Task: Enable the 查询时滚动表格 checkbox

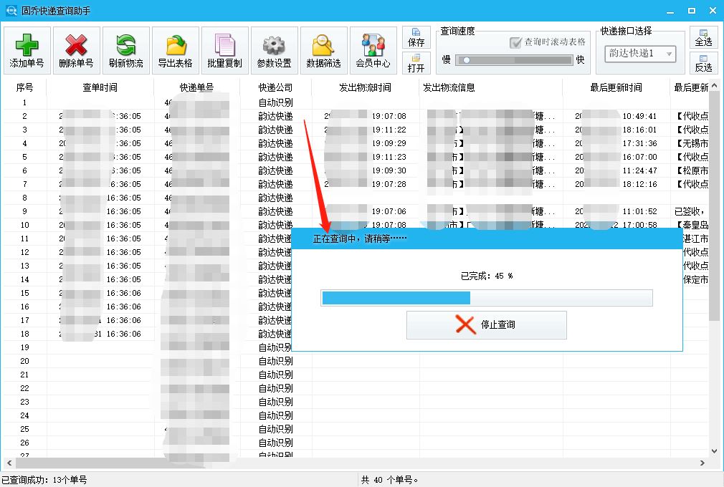Action: point(515,41)
